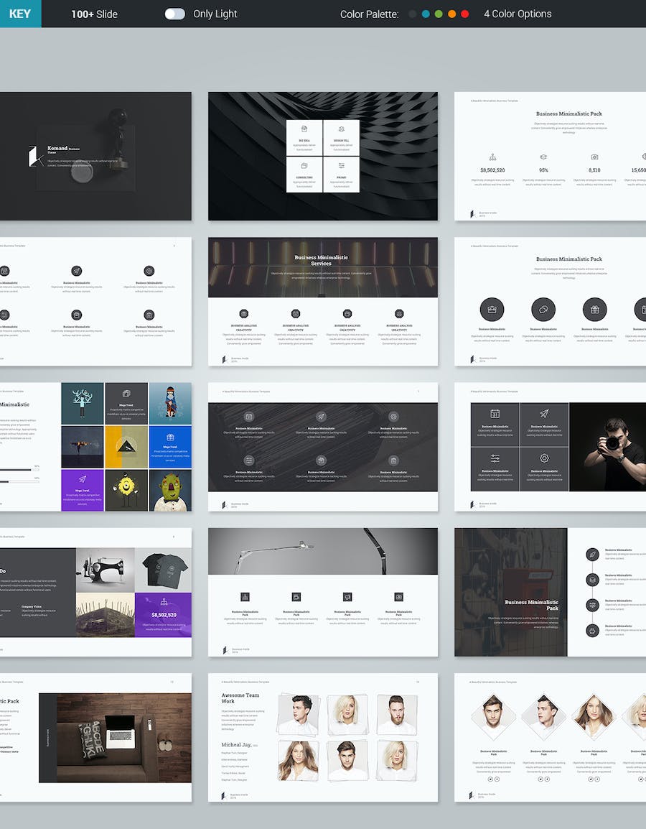This screenshot has height=829, width=646.
Task: Click the calendar icon beside photographer
Action: click(495, 414)
